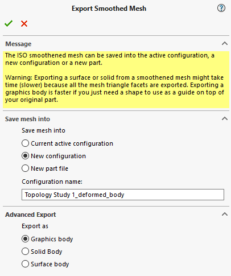The width and height of the screenshot is (231, 276).
Task: Collapse the Advanced Export section chevron
Action: (225, 215)
